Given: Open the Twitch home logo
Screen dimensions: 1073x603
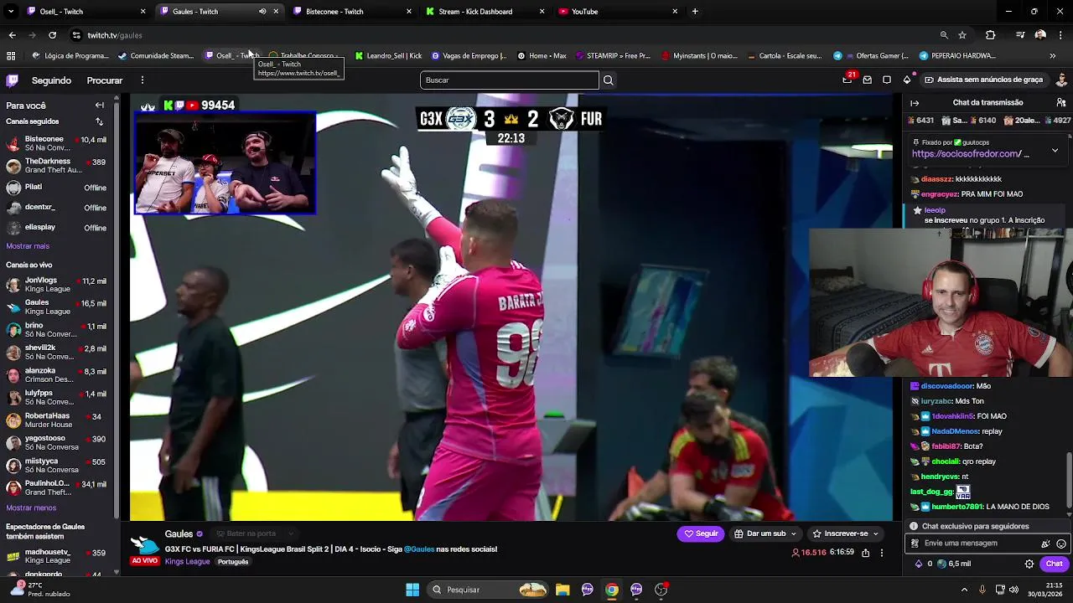Looking at the screenshot, I should click(13, 80).
